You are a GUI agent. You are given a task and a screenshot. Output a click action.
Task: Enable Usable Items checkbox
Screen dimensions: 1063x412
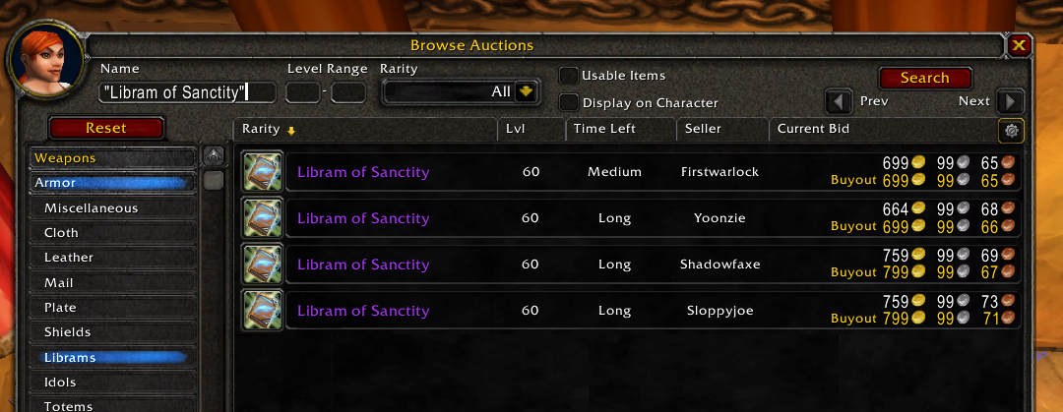[x=568, y=76]
